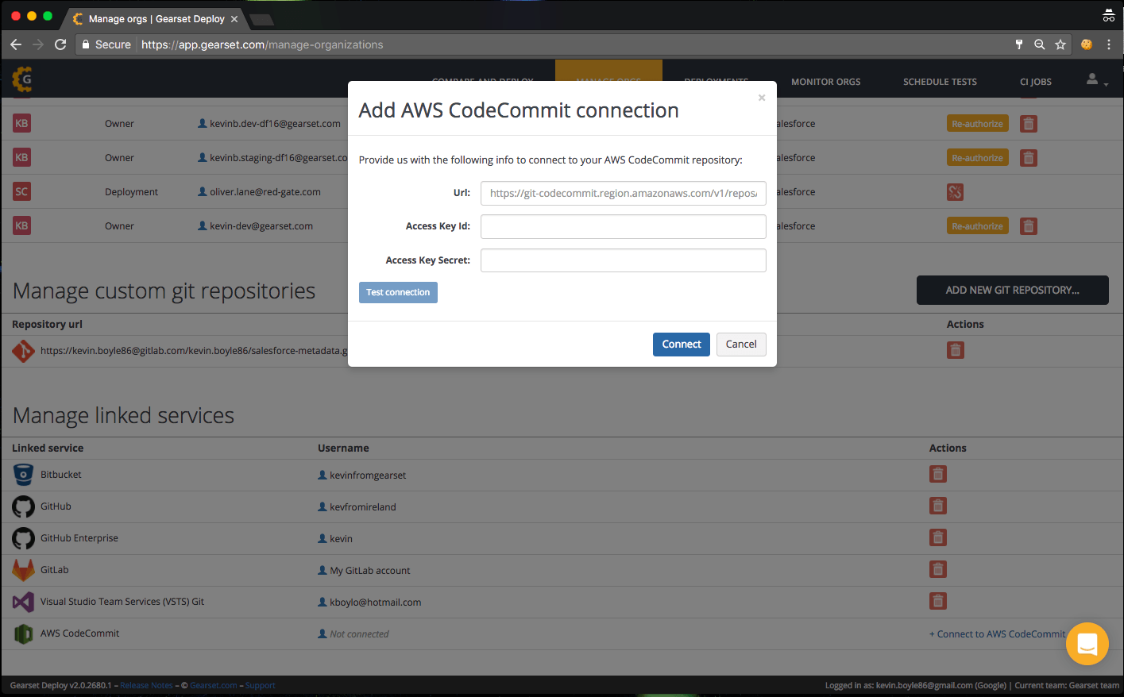Open the Support footer link
The width and height of the screenshot is (1124, 697).
point(260,686)
